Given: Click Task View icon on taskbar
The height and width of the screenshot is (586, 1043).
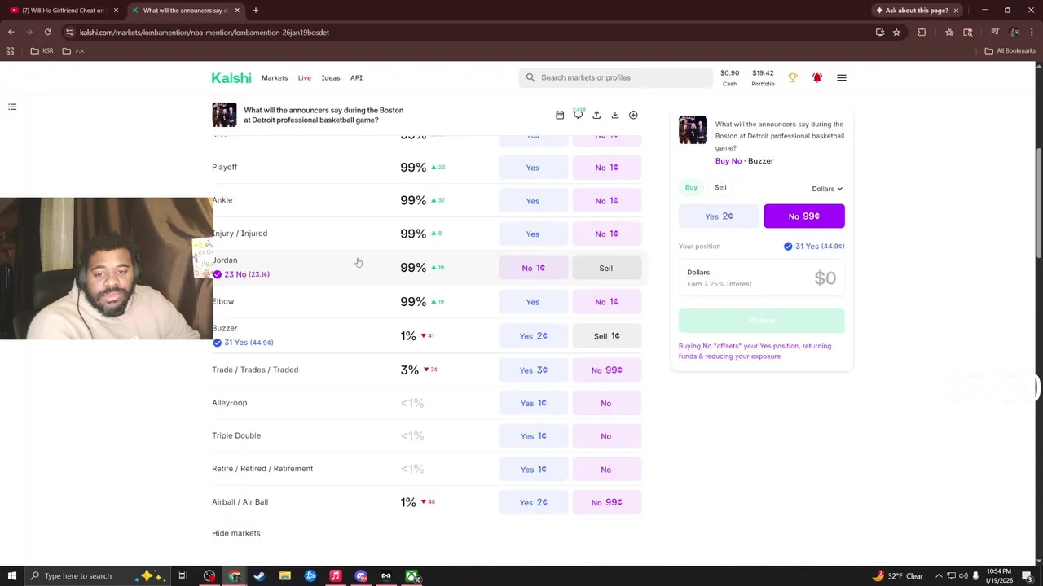Looking at the screenshot, I should pos(183,576).
